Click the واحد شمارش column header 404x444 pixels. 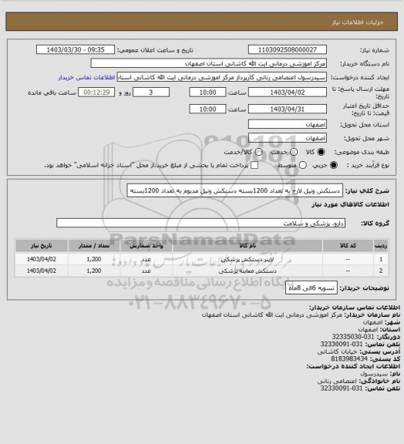(146, 245)
